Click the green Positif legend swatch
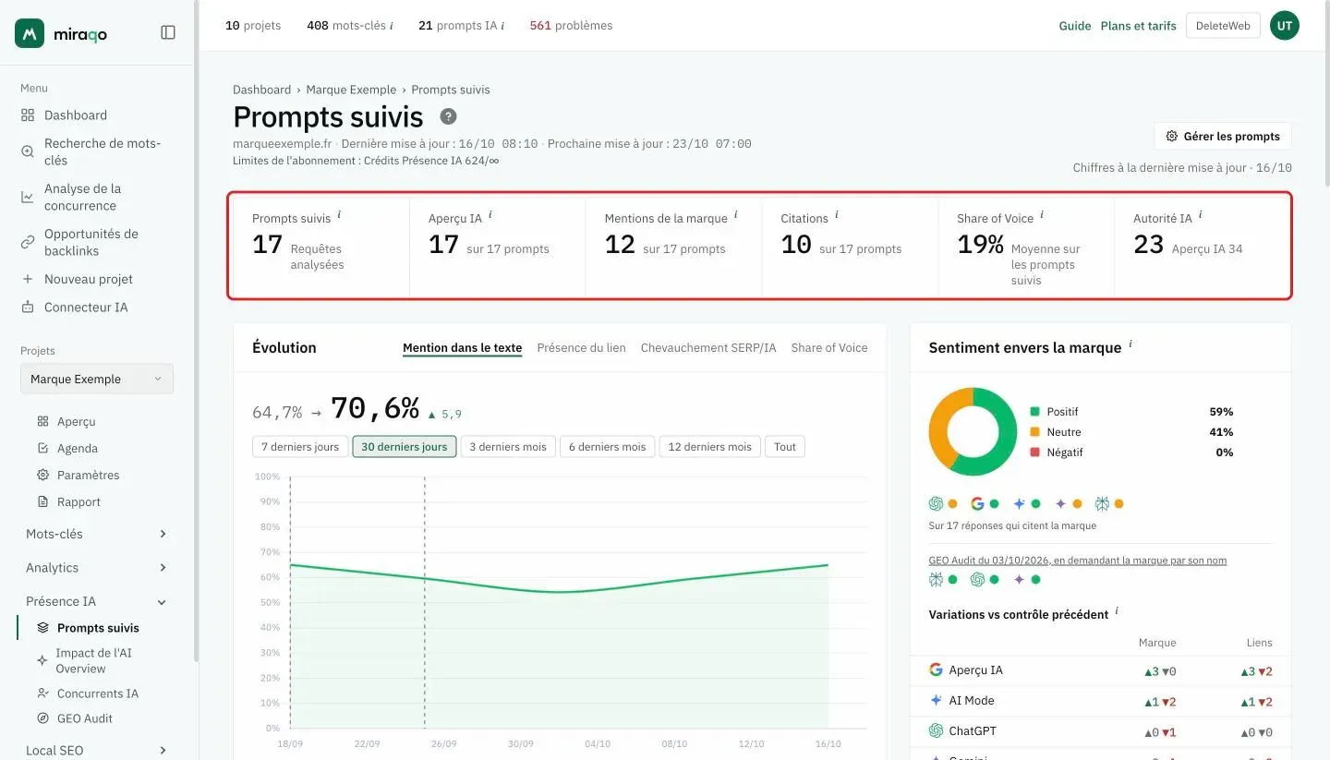The image size is (1330, 760). pos(1035,412)
